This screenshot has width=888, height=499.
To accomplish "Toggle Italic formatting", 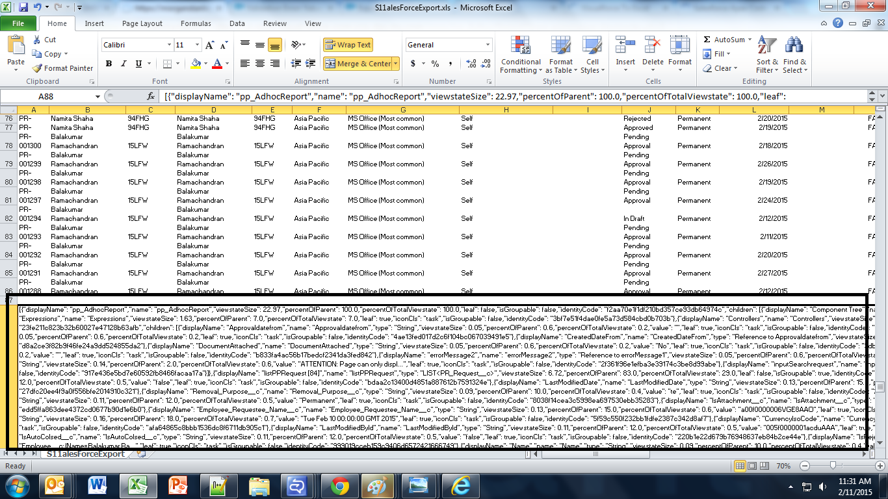I will [124, 64].
